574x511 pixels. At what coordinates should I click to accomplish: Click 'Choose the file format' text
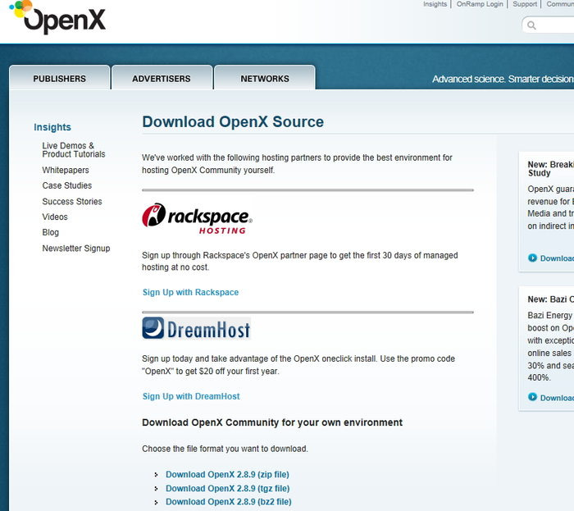(225, 449)
